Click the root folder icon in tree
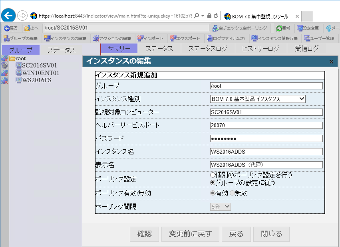 click(x=12, y=58)
